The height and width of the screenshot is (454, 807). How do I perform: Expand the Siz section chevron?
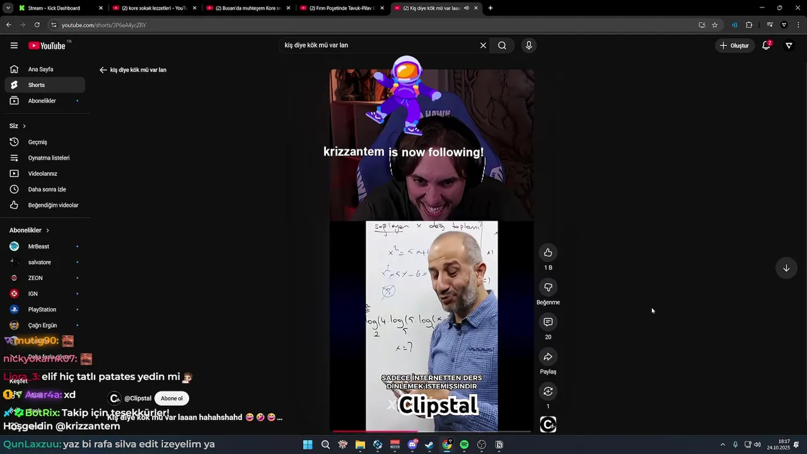coord(24,126)
